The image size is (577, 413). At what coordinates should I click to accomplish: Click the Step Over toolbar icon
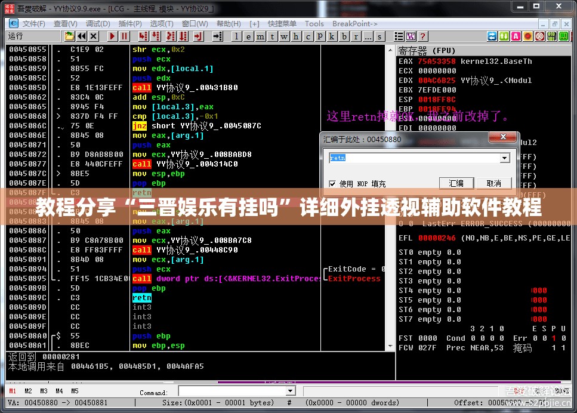156,36
